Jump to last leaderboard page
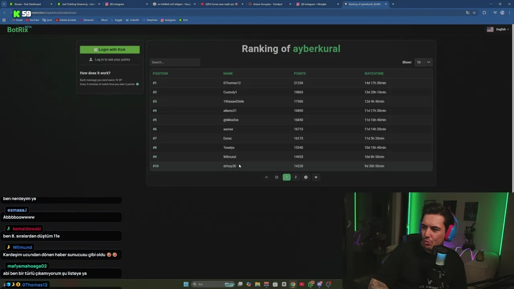Viewport: 514px width, 289px height. [316, 177]
